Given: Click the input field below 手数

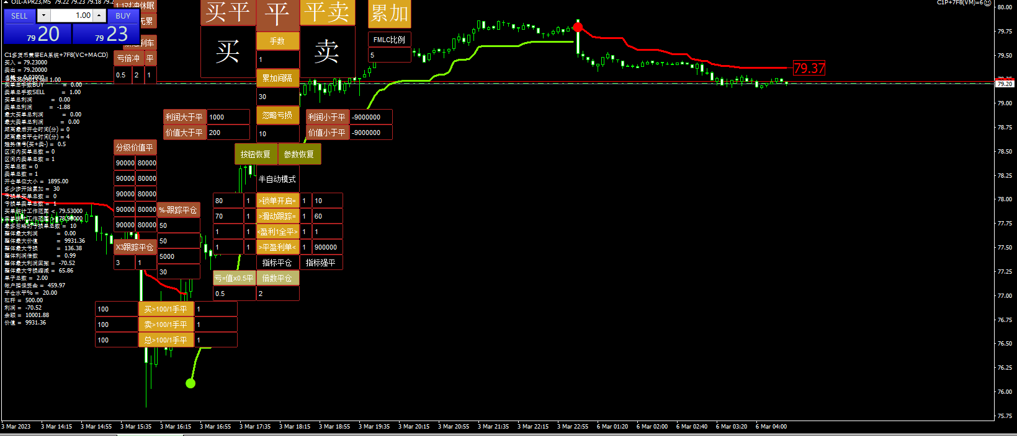Looking at the screenshot, I should [277, 59].
